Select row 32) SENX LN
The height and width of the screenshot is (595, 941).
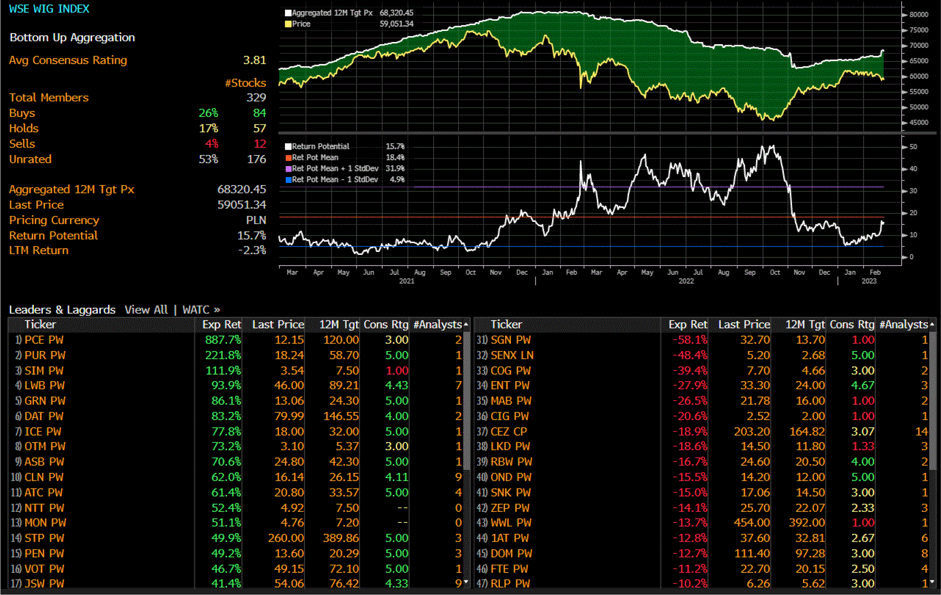(702, 355)
